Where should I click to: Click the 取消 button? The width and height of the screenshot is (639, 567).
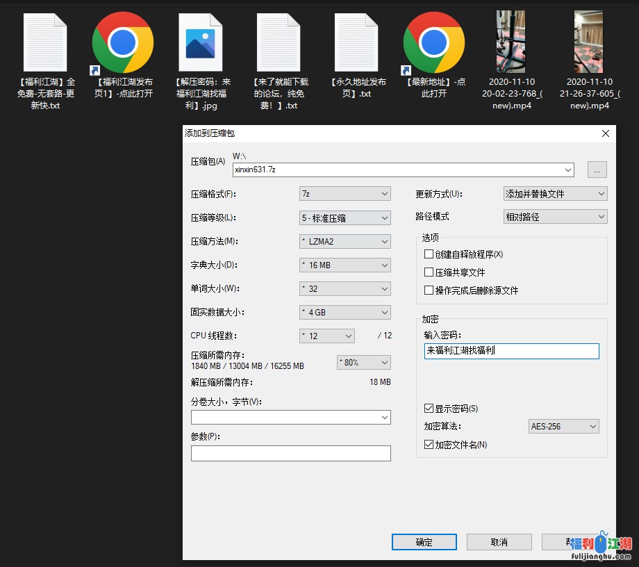coord(499,542)
